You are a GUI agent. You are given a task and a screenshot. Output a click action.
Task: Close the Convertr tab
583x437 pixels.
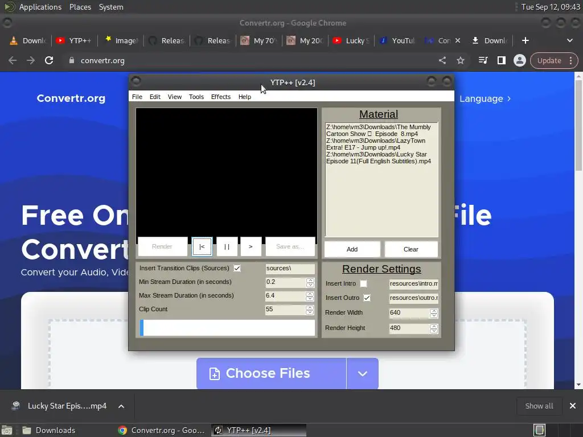pyautogui.click(x=458, y=40)
